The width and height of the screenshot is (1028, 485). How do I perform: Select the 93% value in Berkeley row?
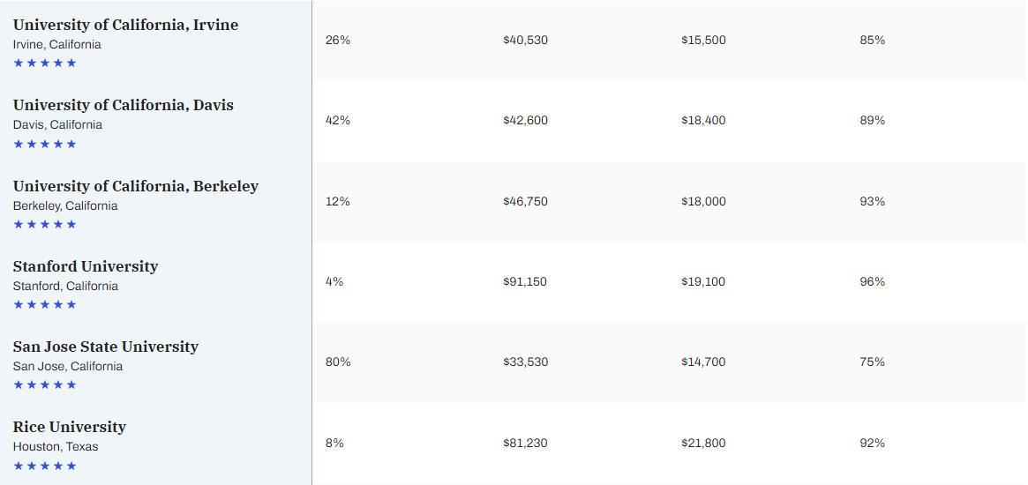(872, 202)
